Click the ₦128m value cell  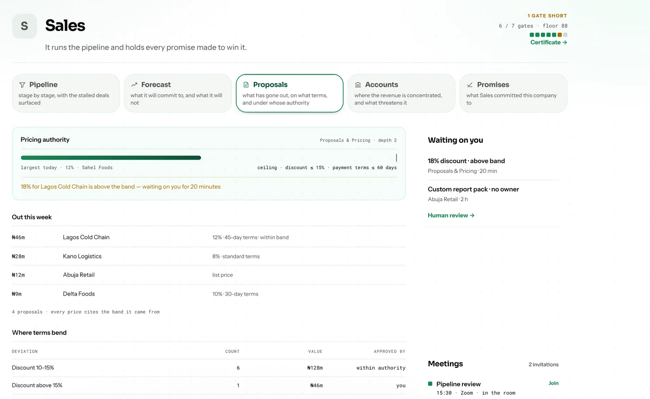pos(315,367)
